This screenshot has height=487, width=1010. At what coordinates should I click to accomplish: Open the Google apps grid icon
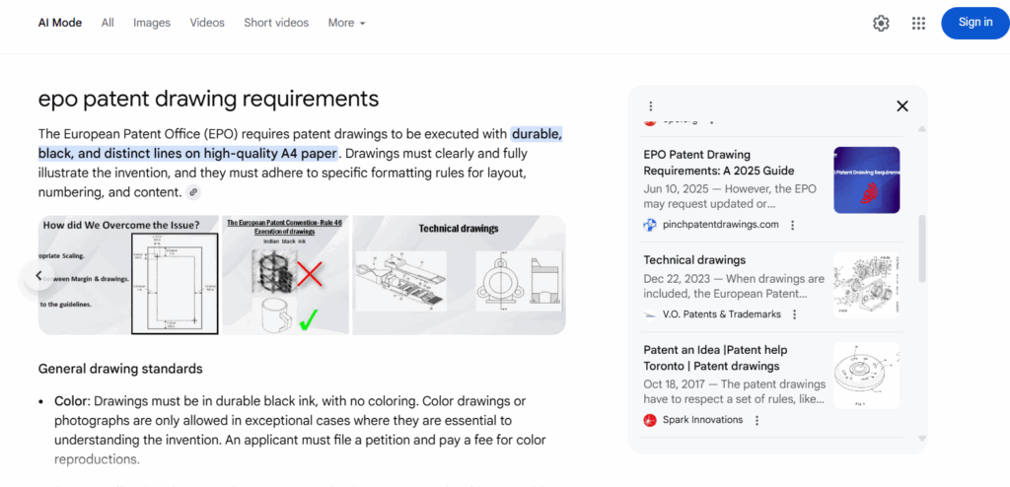pos(918,24)
